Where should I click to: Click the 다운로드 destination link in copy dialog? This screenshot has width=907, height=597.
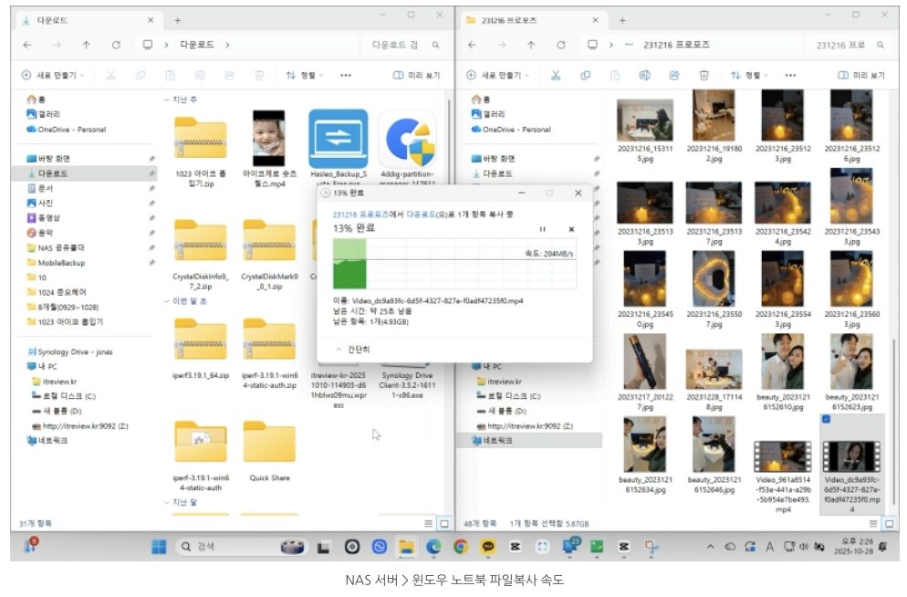click(x=421, y=214)
